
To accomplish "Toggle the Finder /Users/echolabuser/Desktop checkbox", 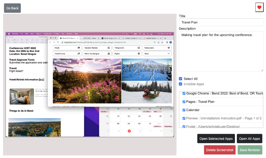I will pyautogui.click(x=184, y=126).
